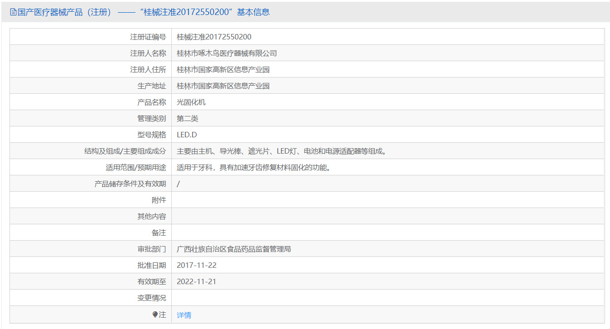Select the address value in the 生产地址 row

point(223,86)
